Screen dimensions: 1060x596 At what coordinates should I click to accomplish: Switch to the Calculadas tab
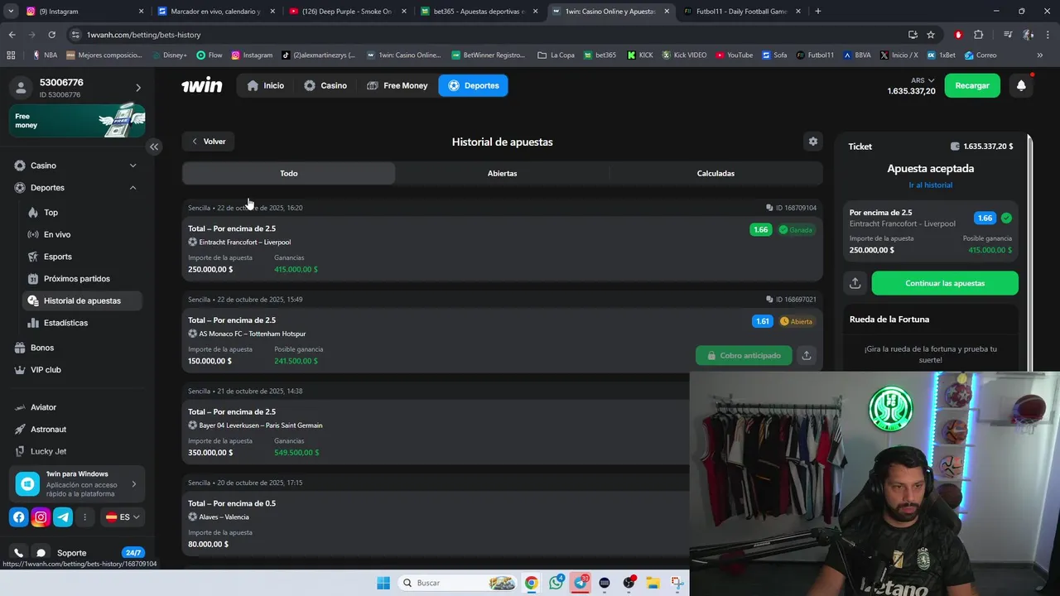(715, 173)
